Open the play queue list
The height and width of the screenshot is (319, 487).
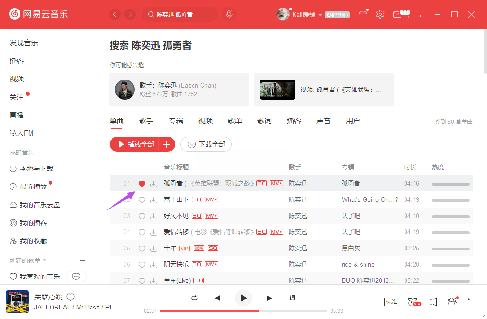(x=471, y=302)
